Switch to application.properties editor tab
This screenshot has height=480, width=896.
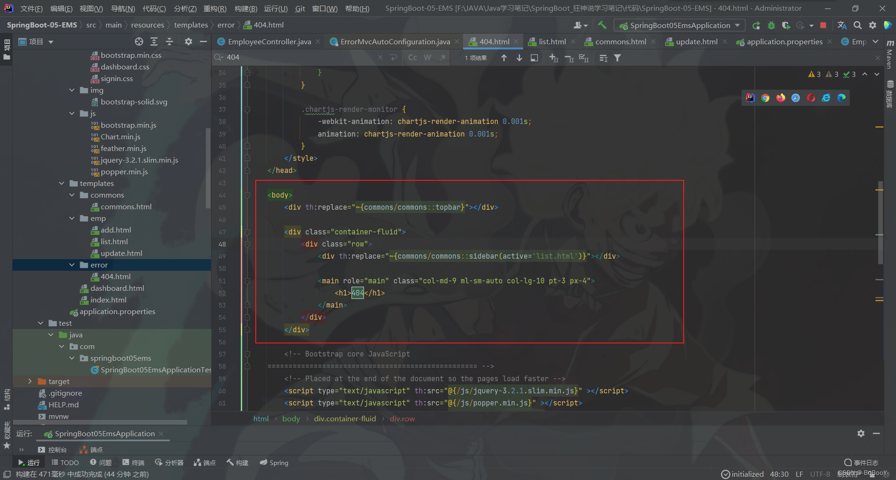(x=784, y=42)
